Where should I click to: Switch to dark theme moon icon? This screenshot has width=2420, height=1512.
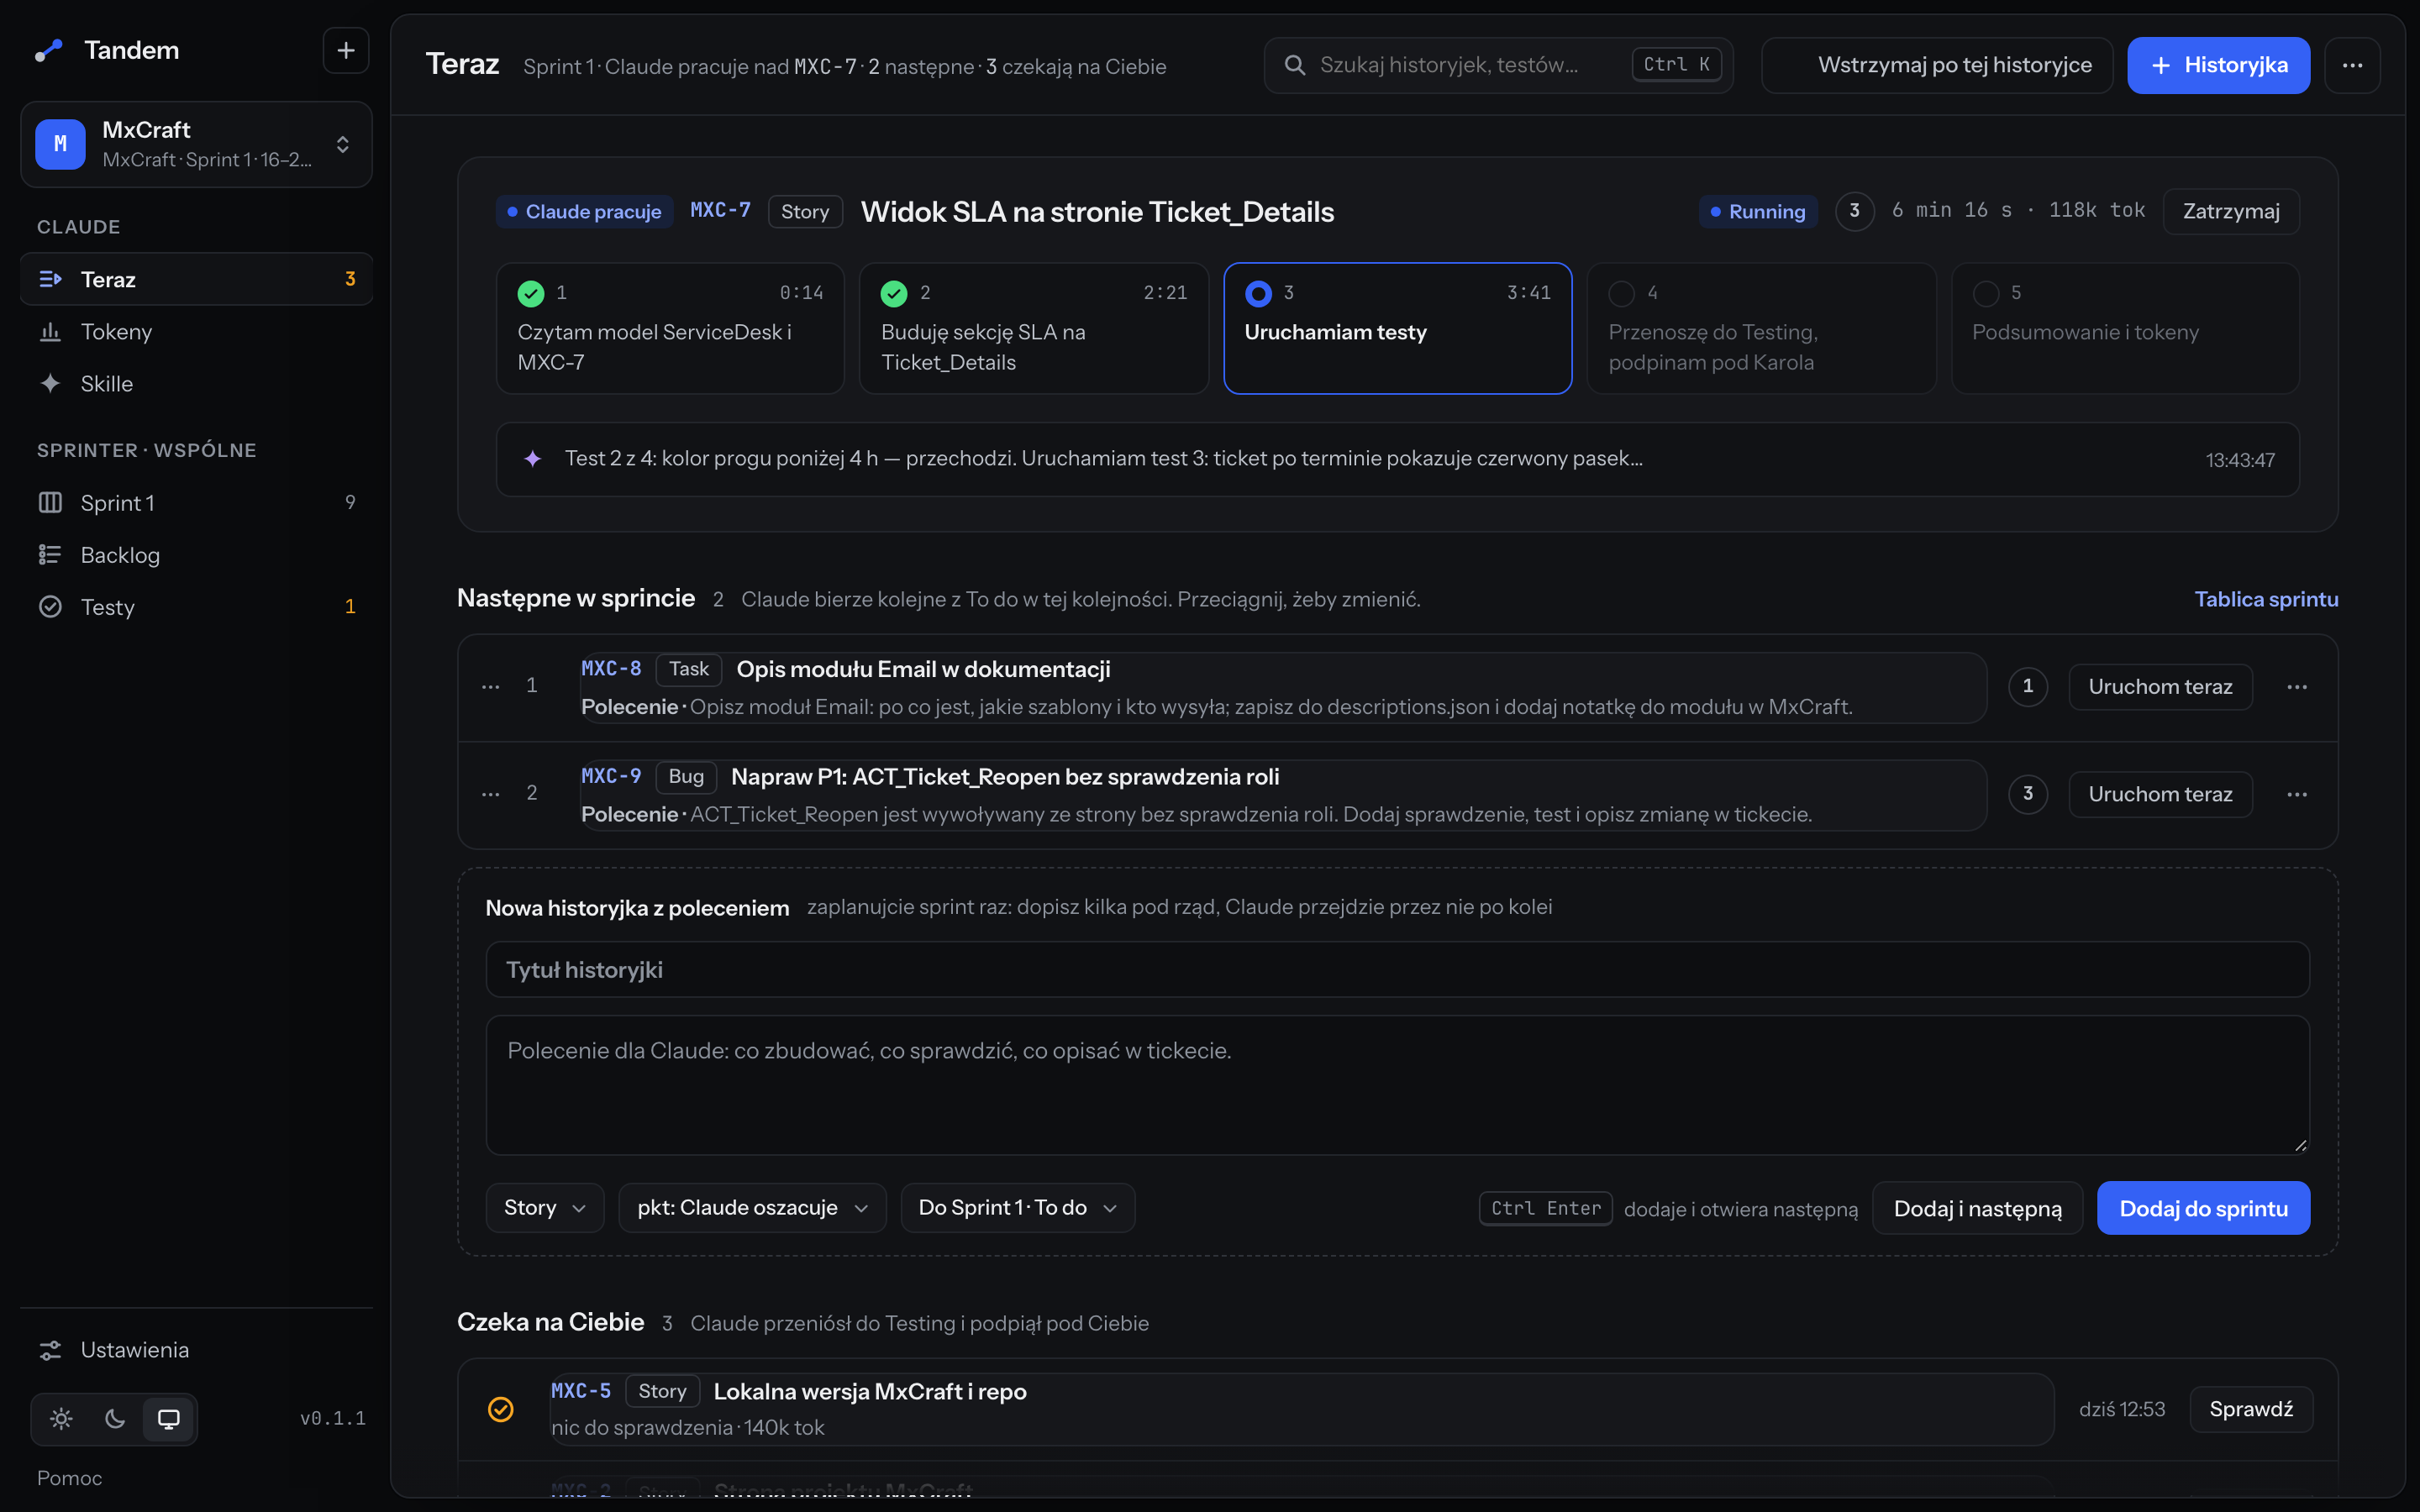pyautogui.click(x=115, y=1418)
